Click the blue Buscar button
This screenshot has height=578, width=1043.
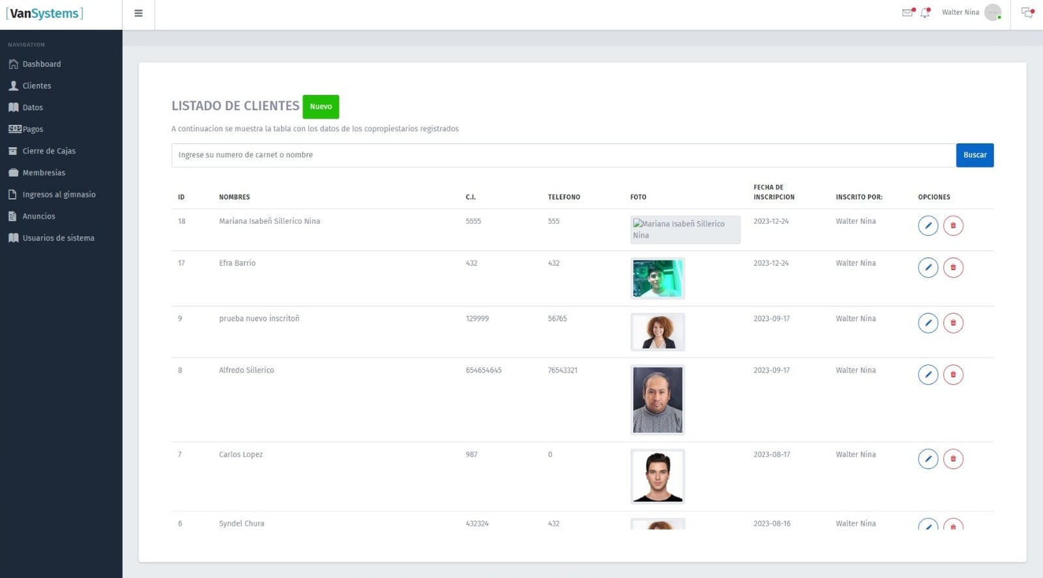coord(975,155)
